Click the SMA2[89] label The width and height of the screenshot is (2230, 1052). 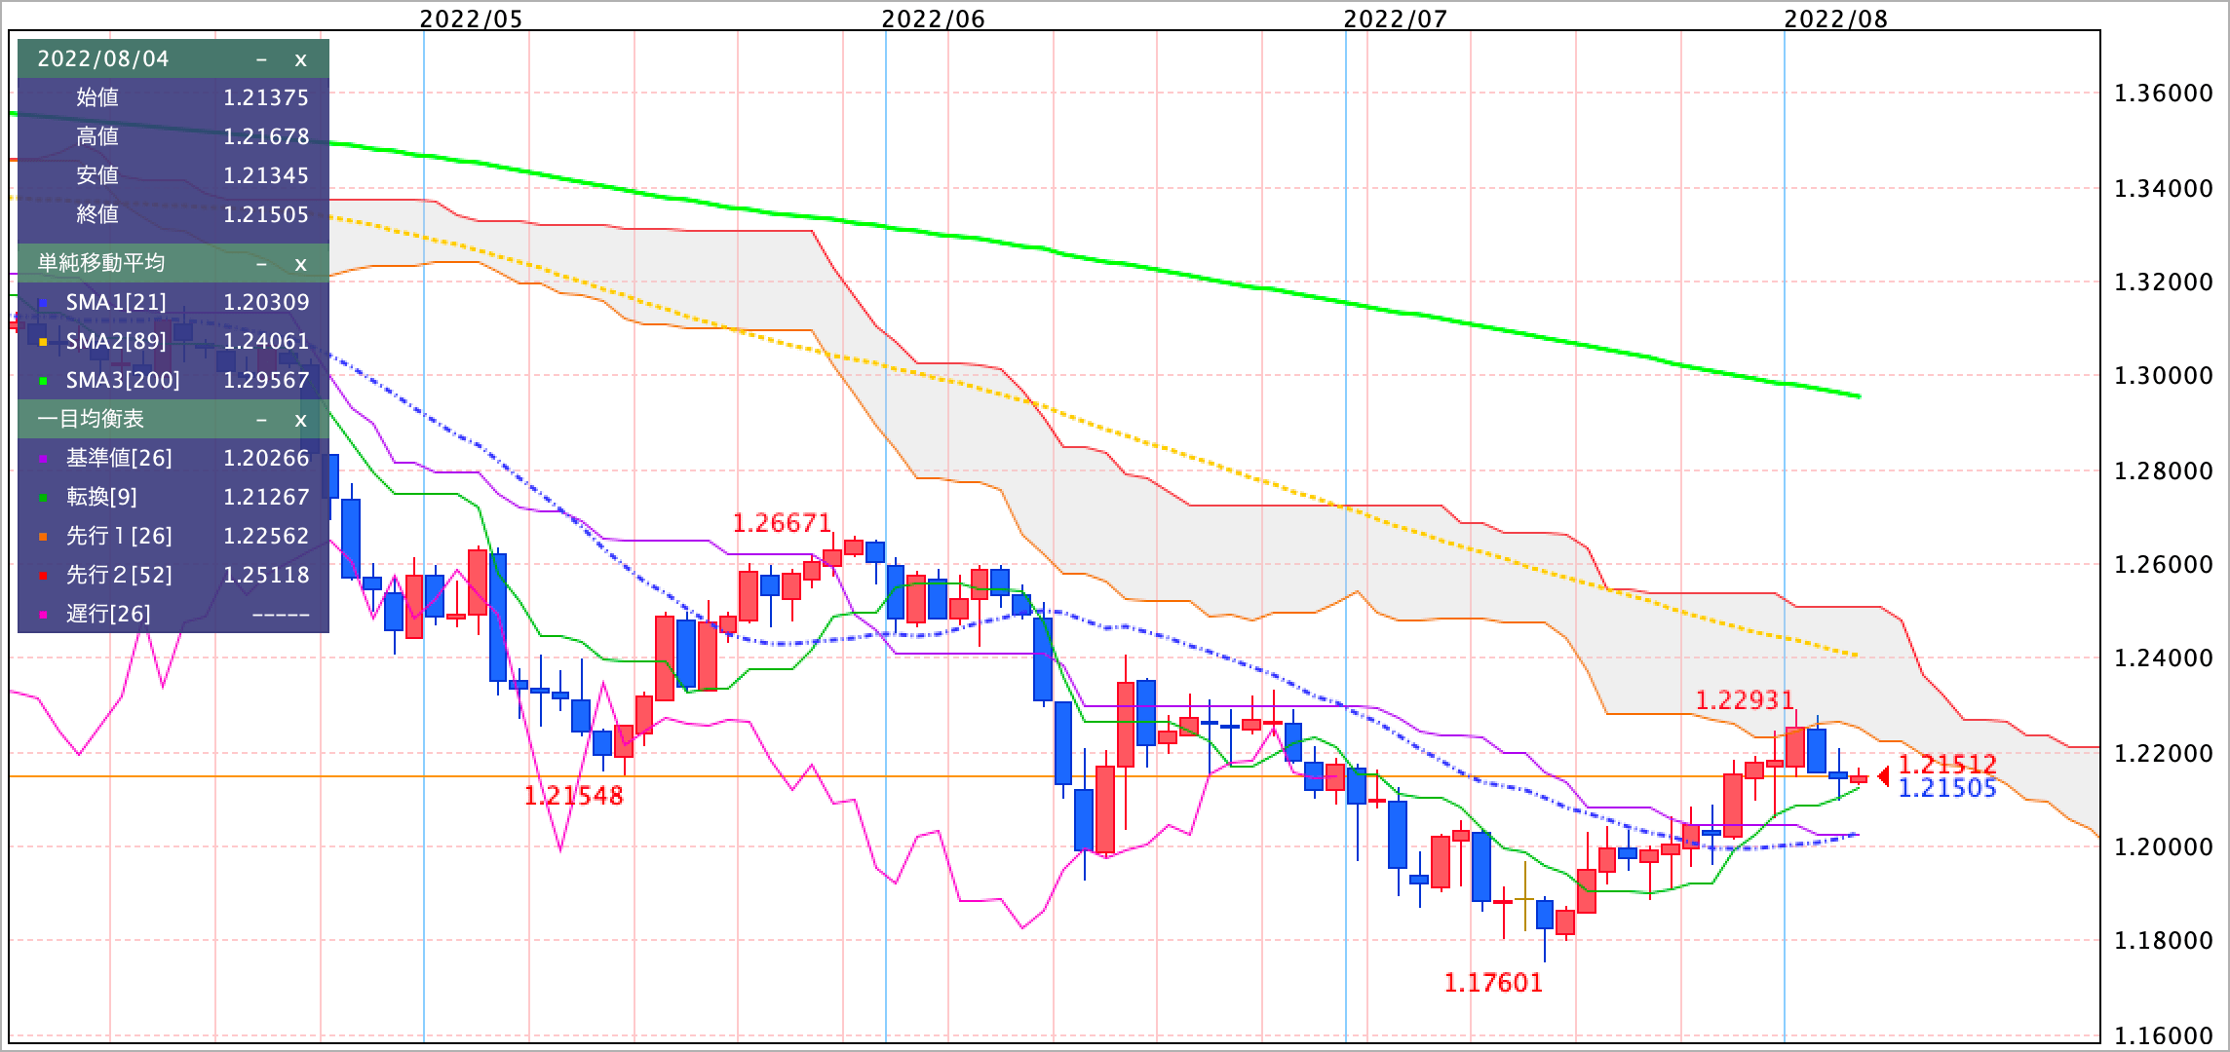coord(116,342)
